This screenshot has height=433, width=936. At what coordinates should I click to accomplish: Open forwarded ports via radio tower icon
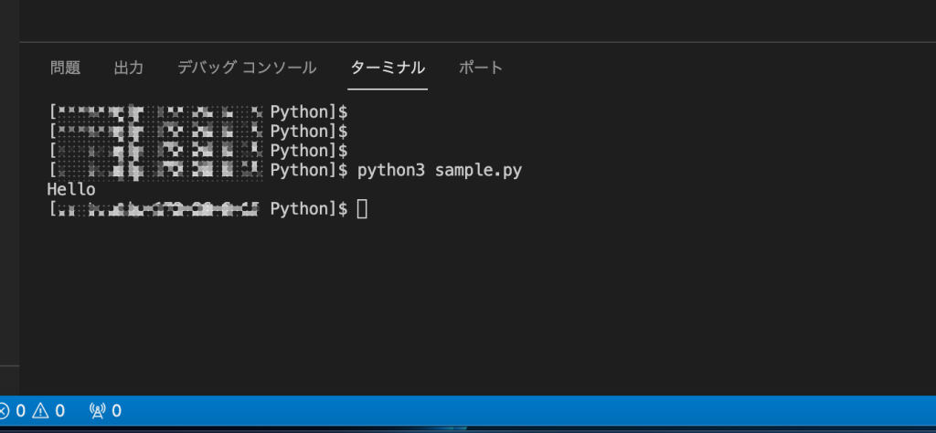[97, 411]
